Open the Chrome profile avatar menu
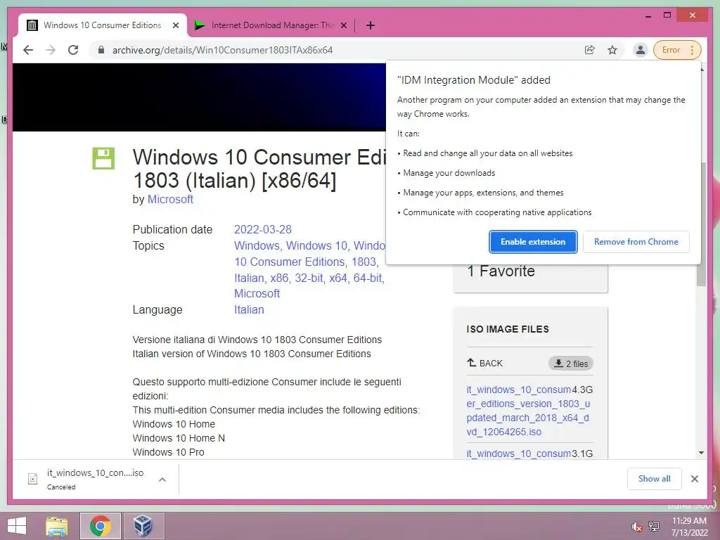 [640, 50]
